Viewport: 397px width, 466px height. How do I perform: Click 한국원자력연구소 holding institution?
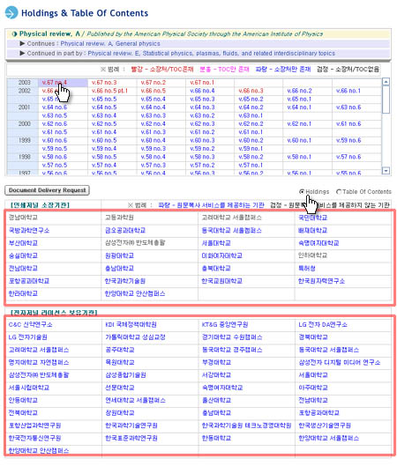[321, 281]
